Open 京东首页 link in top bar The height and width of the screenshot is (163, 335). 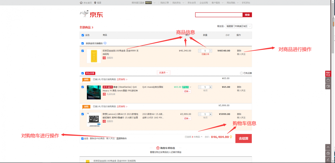click(x=87, y=3)
